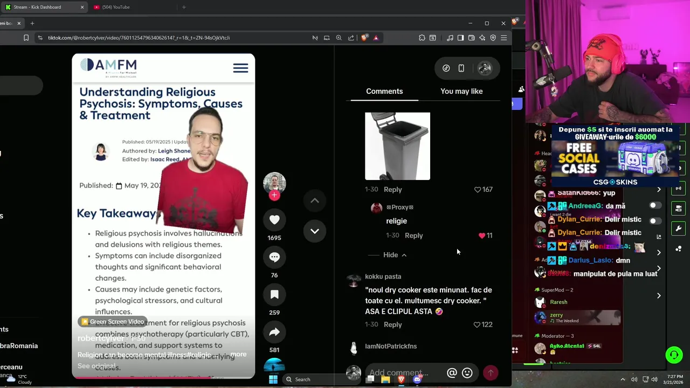Open the Brave Rewards triangle icon
The image size is (690, 388).
click(x=376, y=38)
